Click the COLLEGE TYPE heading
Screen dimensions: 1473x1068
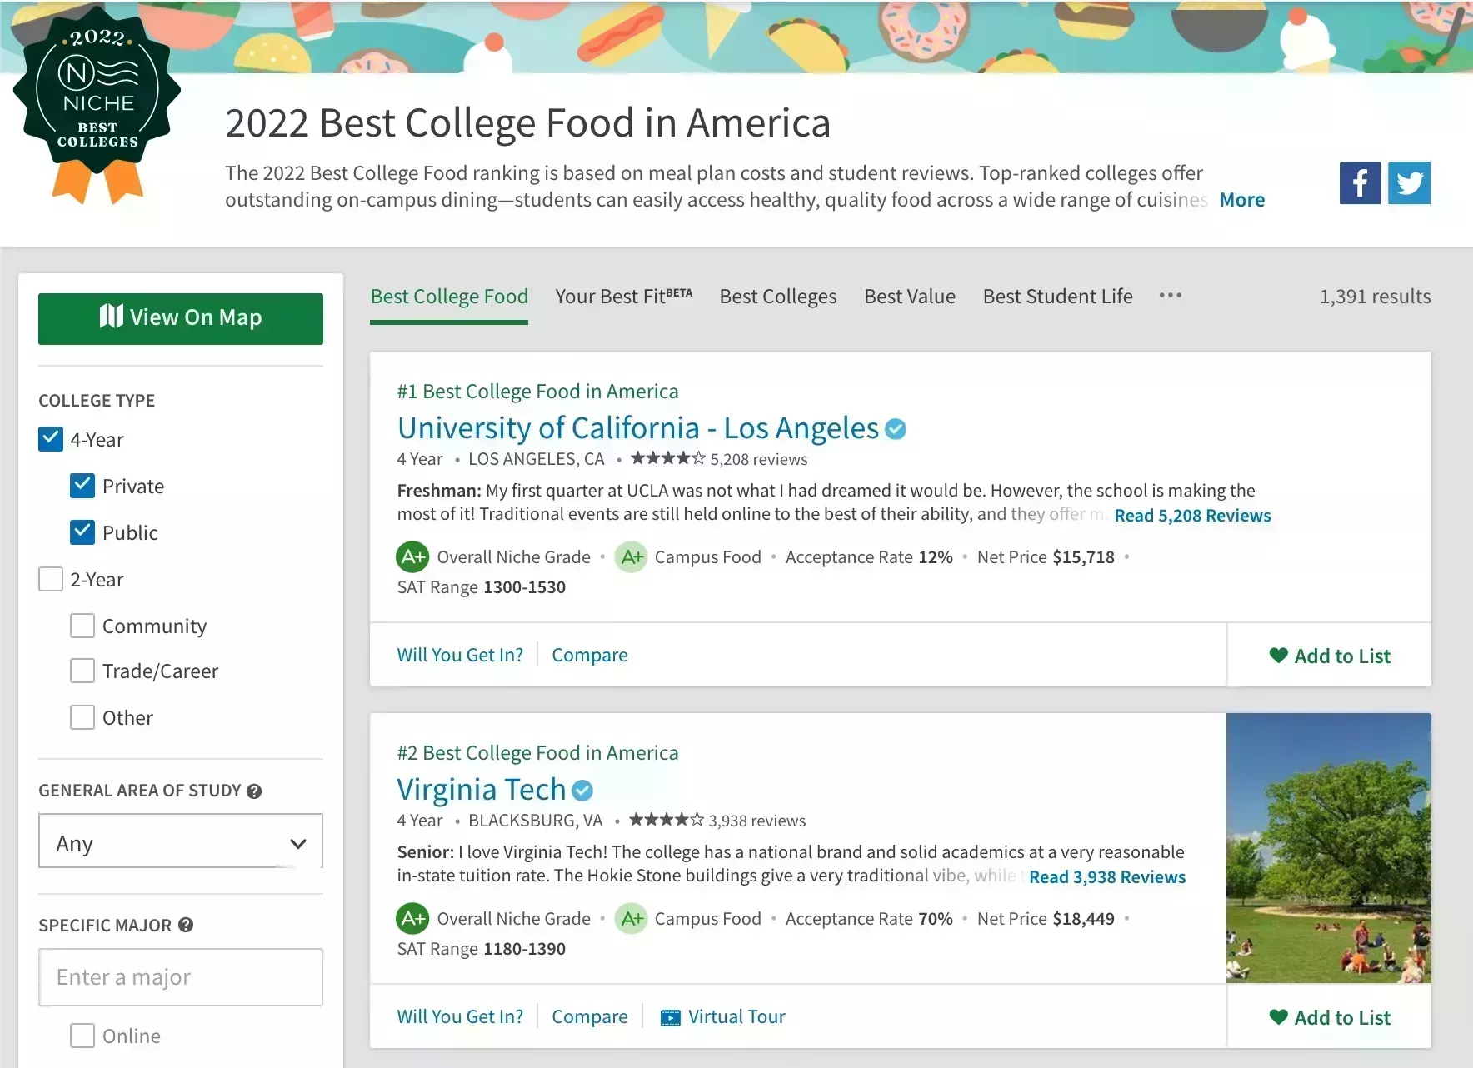[97, 401]
